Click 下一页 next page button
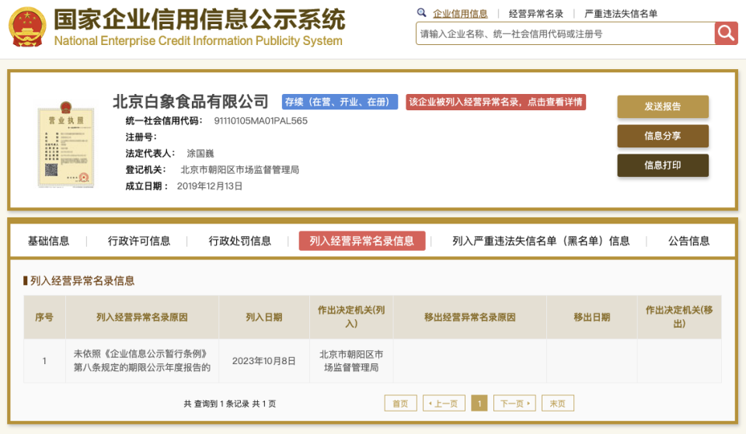This screenshot has width=746, height=434. click(x=514, y=403)
